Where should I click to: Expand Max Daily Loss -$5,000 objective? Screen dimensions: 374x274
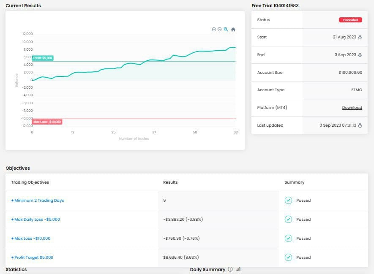(x=35, y=220)
